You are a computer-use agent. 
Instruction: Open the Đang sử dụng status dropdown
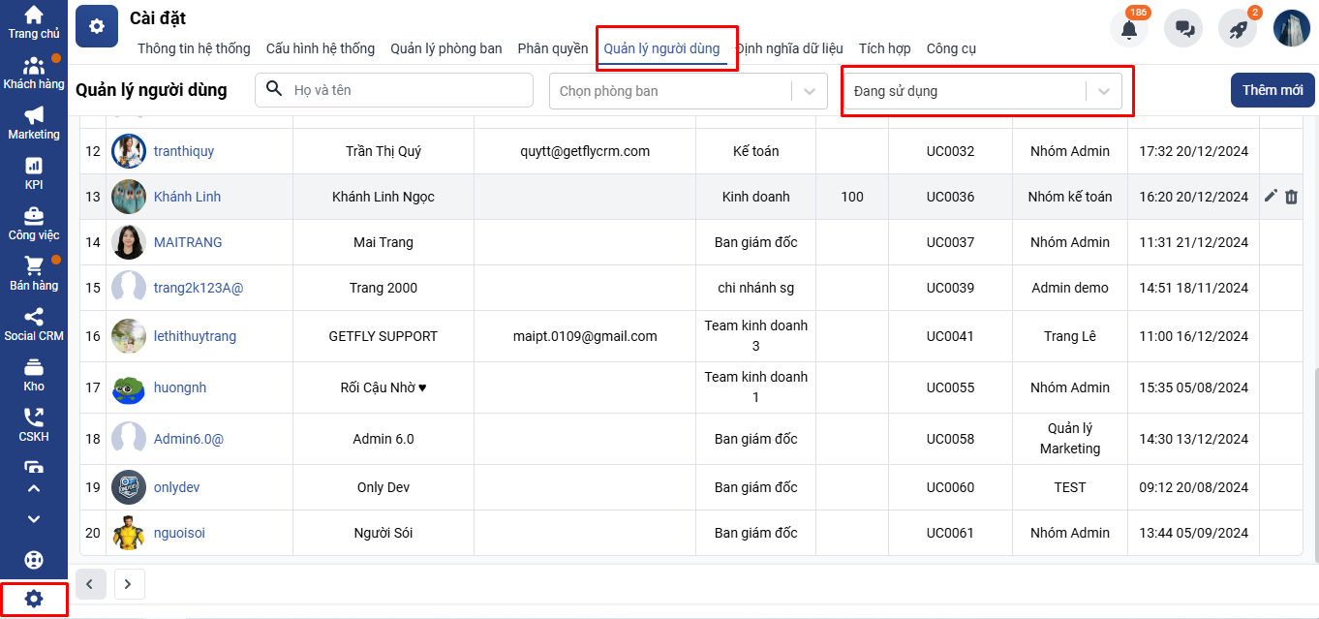[x=986, y=91]
